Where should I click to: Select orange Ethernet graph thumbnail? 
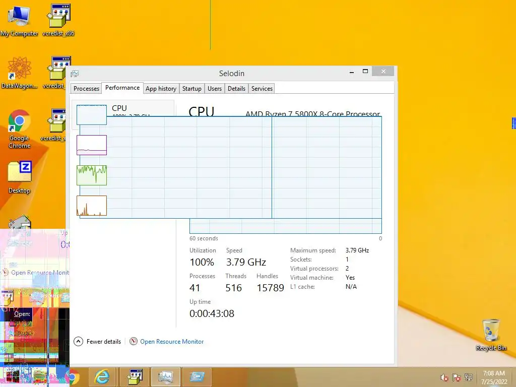(92, 206)
